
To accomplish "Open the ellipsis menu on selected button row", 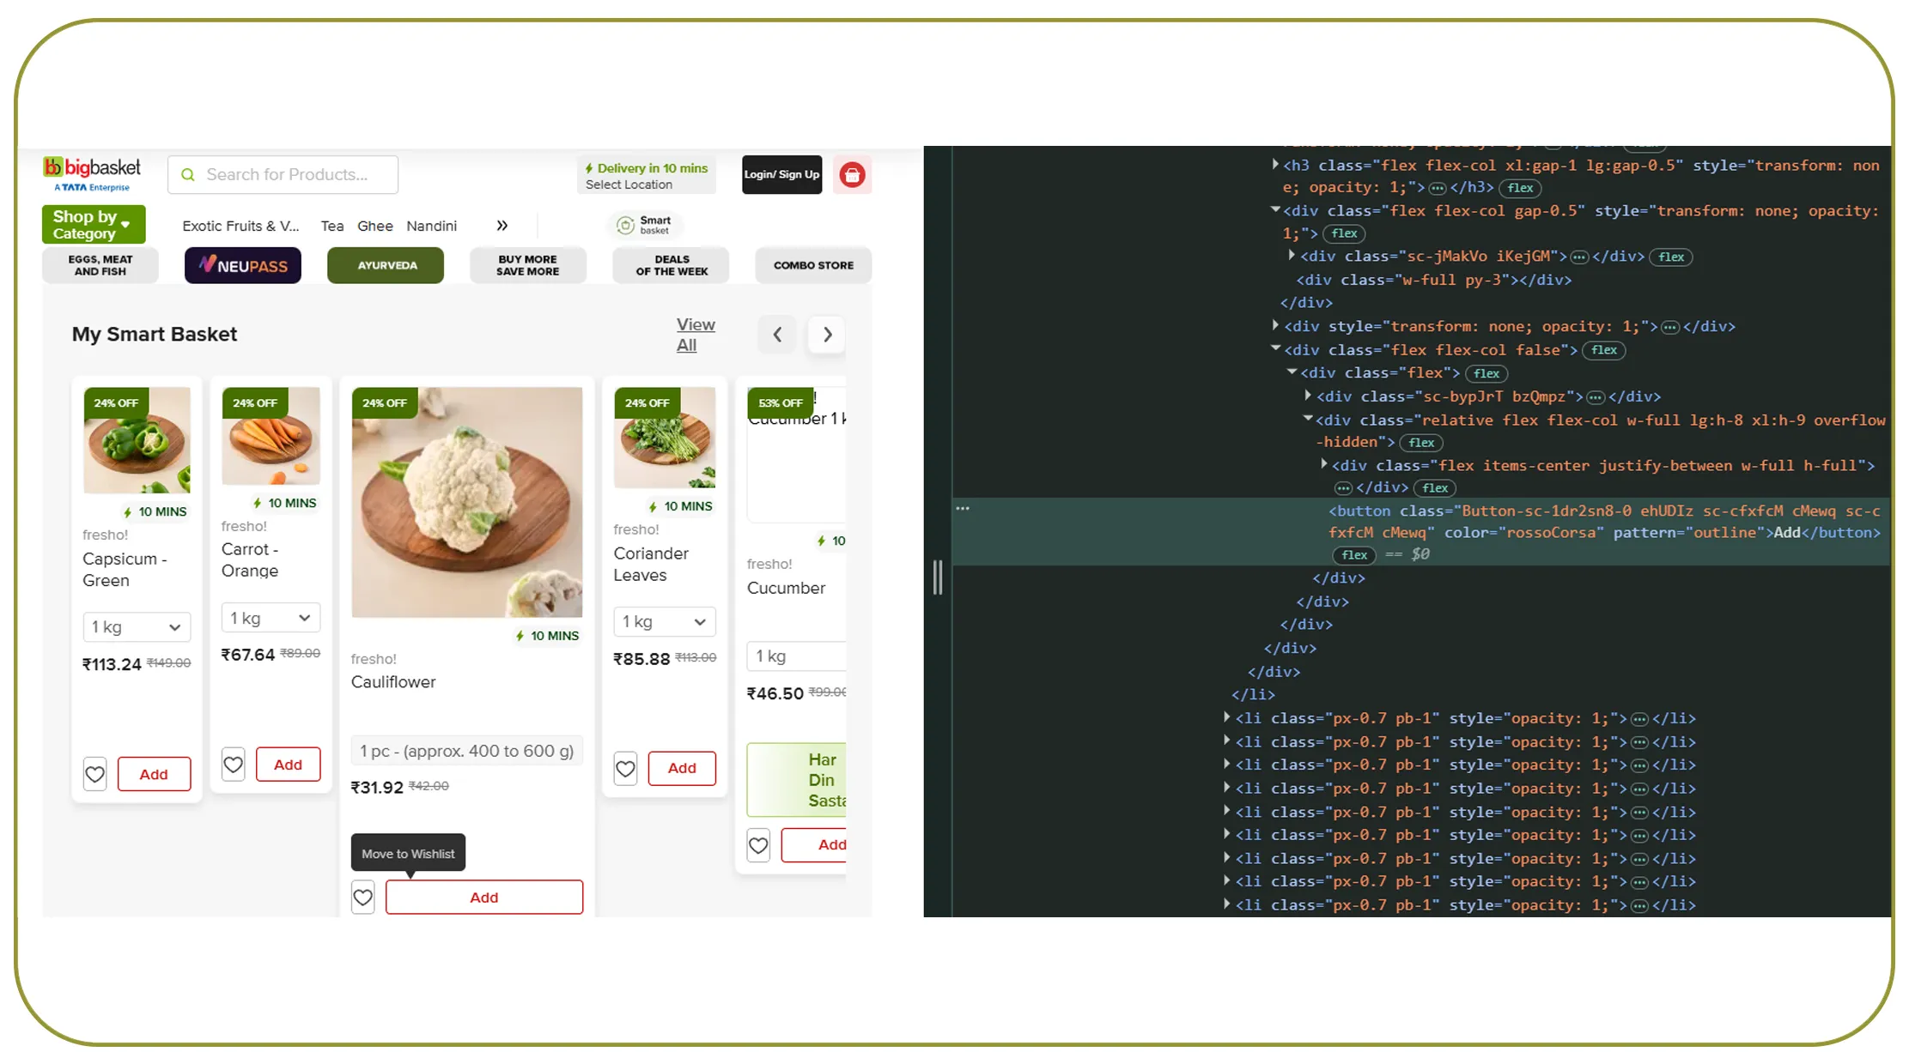I will tap(963, 509).
